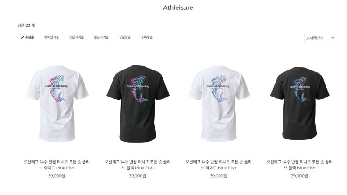
Task: Select the checked 추천순 sort option
Action: click(27, 37)
